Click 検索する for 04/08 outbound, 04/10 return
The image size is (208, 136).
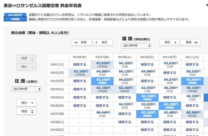[170, 122]
